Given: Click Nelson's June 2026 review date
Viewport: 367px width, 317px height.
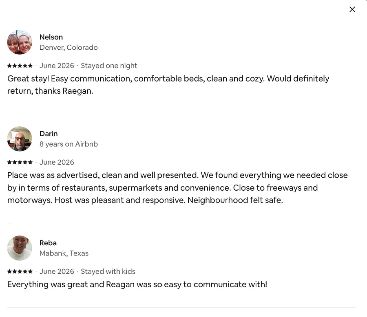Looking at the screenshot, I should coord(57,66).
